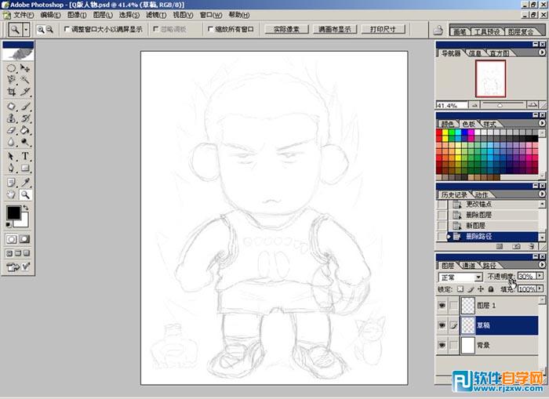Switch to the 通道 tab

pyautogui.click(x=468, y=266)
